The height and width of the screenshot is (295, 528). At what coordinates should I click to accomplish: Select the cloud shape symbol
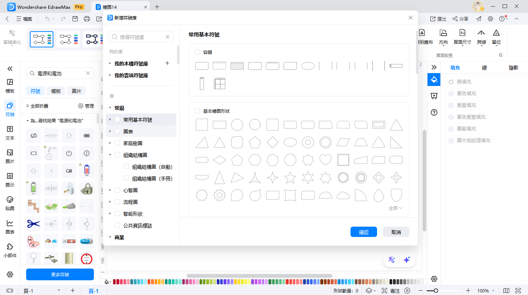pyautogui.click(x=343, y=195)
